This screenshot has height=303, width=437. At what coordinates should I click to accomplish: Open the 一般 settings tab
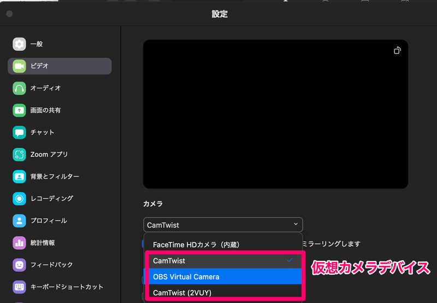pyautogui.click(x=60, y=44)
